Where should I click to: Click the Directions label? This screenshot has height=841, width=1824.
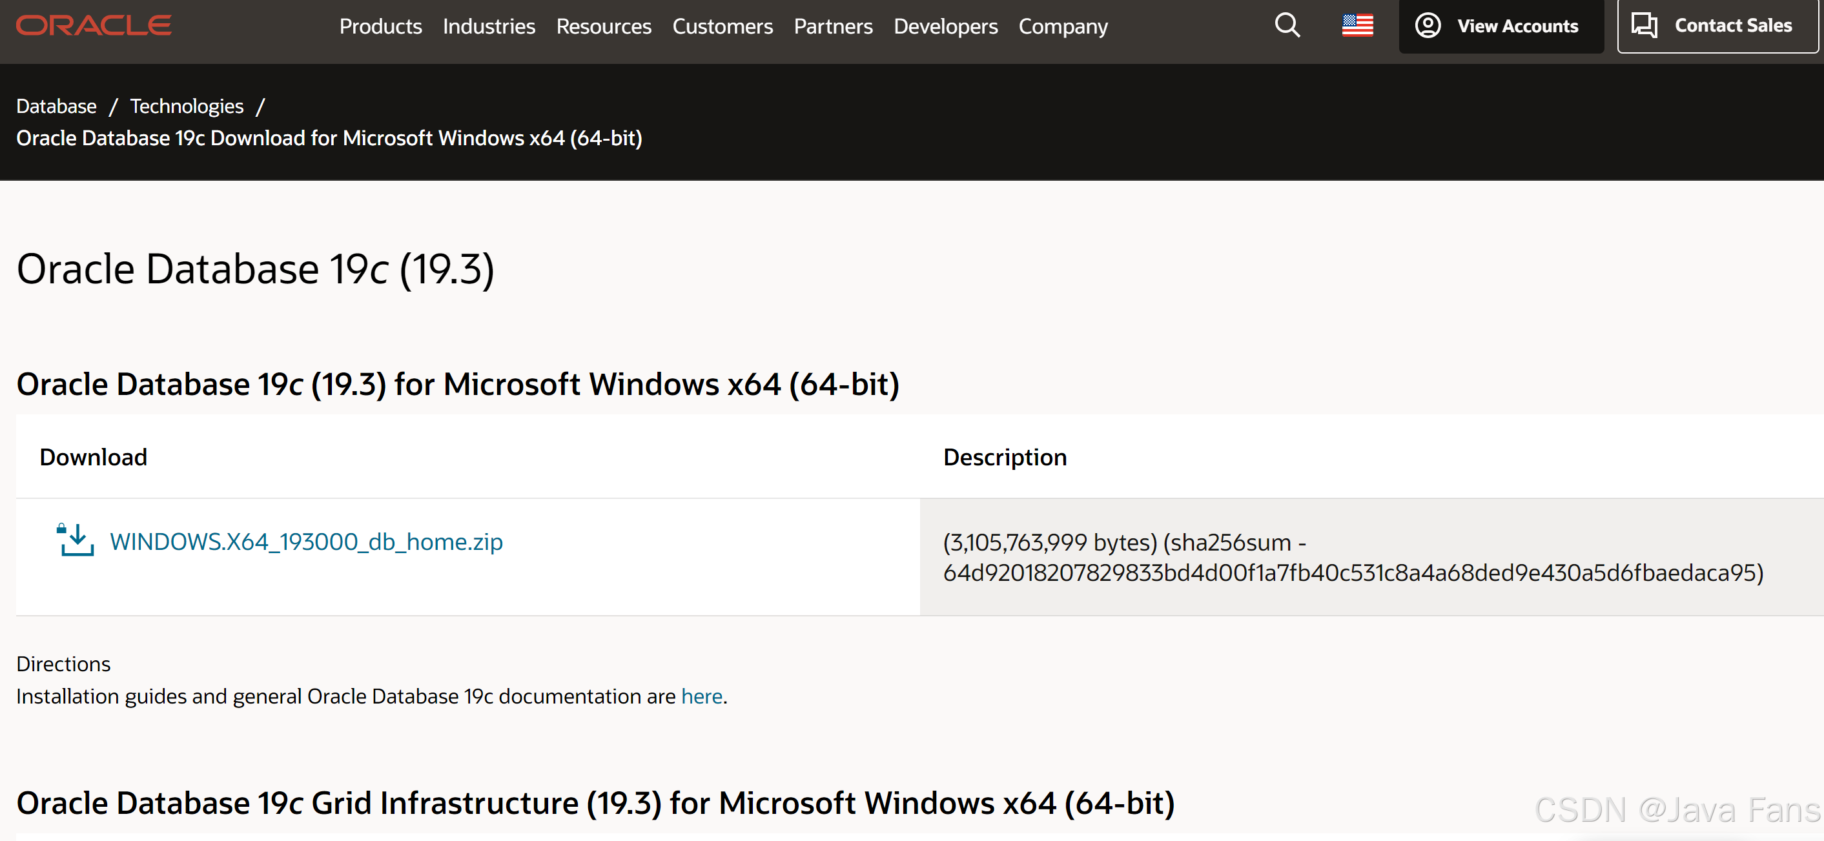tap(63, 664)
